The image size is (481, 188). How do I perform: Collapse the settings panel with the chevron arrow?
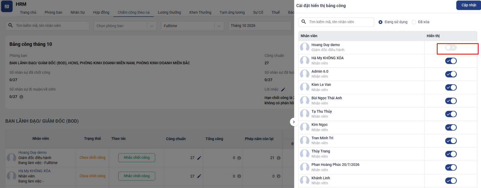294,122
